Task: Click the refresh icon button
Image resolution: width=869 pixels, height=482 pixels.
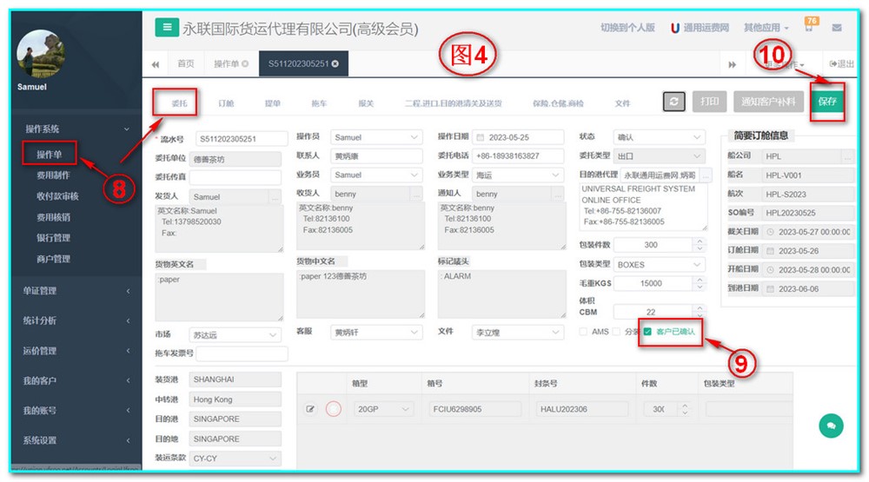Action: pyautogui.click(x=674, y=102)
